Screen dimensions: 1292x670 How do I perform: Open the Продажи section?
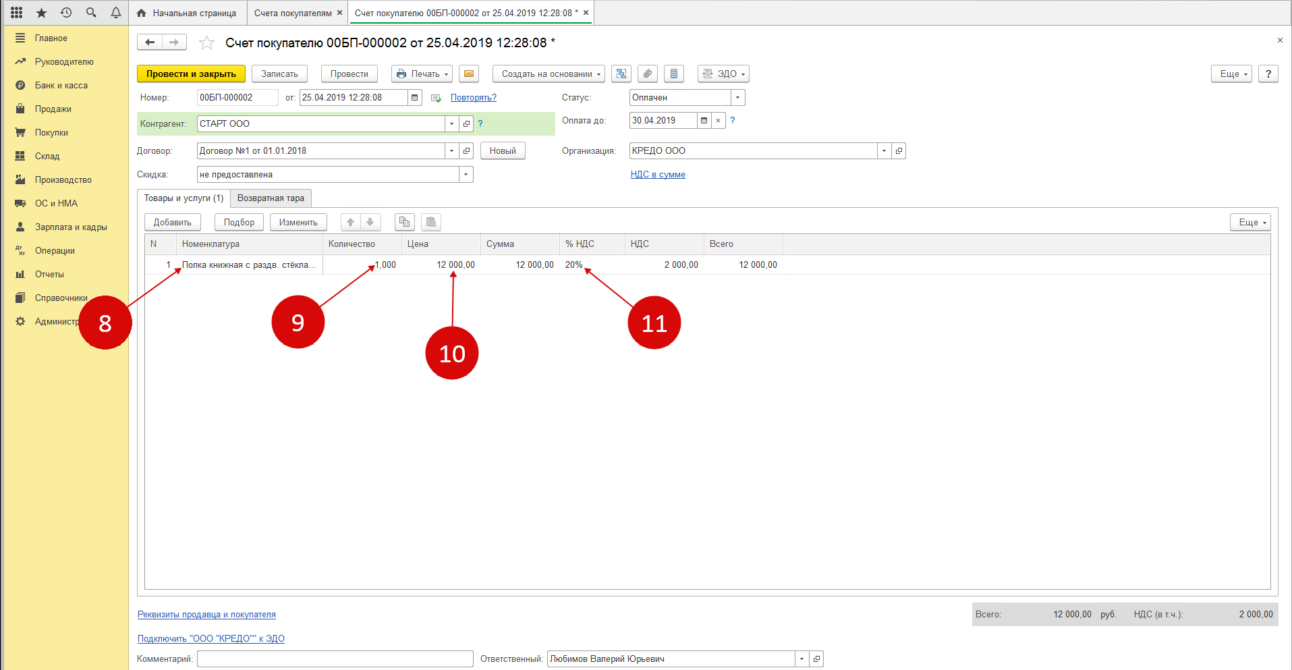point(53,109)
